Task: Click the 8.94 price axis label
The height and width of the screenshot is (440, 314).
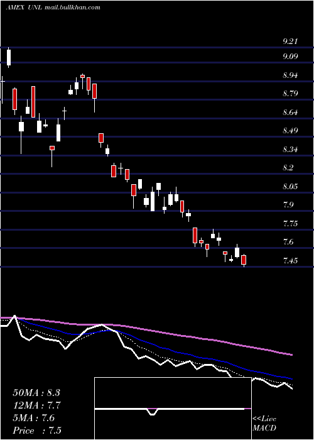Action: 290,75
